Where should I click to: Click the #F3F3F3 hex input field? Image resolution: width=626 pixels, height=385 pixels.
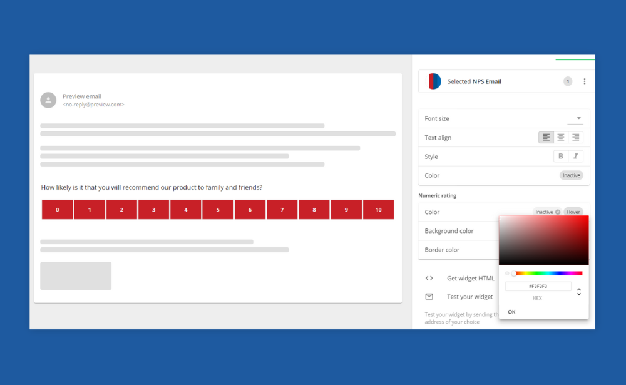coord(538,285)
